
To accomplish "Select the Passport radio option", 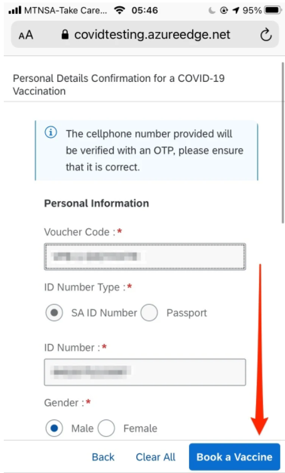I will click(149, 313).
